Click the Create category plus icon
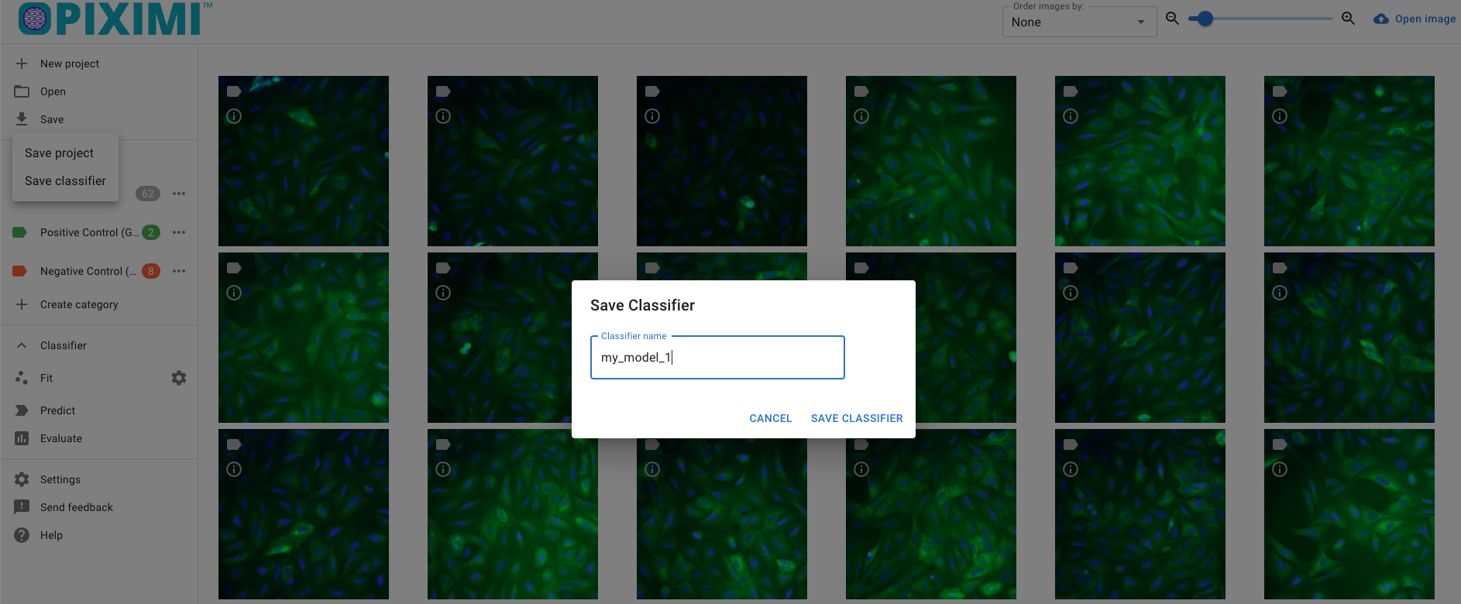 click(22, 304)
